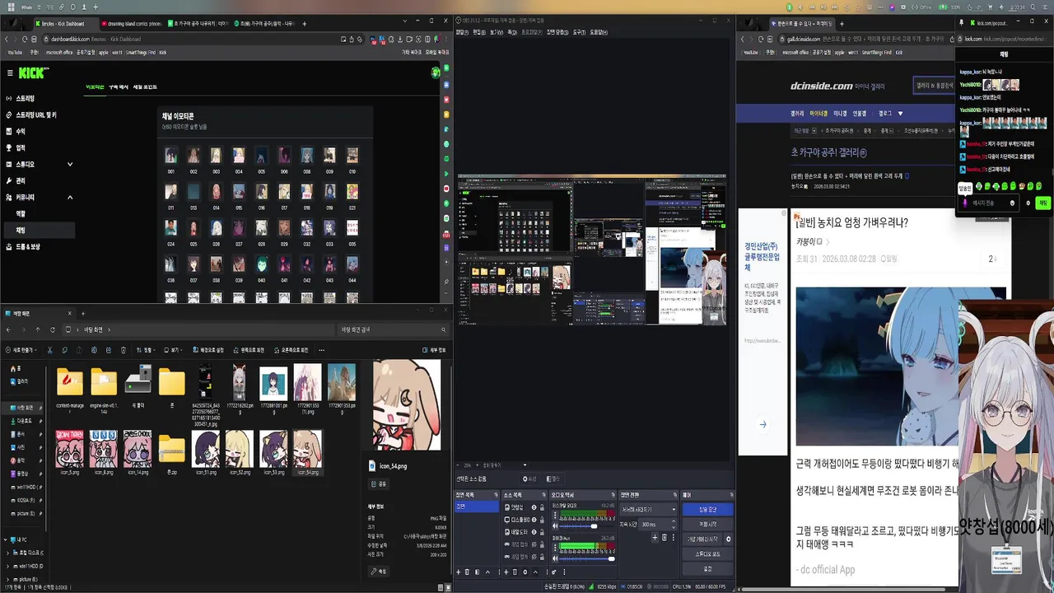Screen dimensions: 1054x593
Task: Click 방송 중단 button in OBS
Action: point(708,510)
